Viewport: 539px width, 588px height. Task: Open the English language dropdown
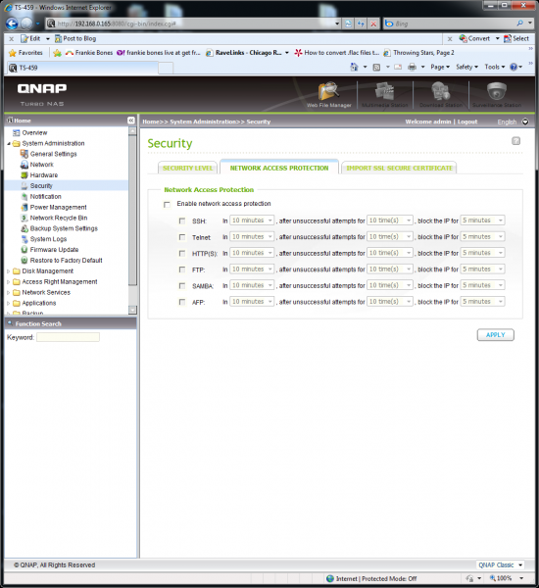click(x=525, y=122)
